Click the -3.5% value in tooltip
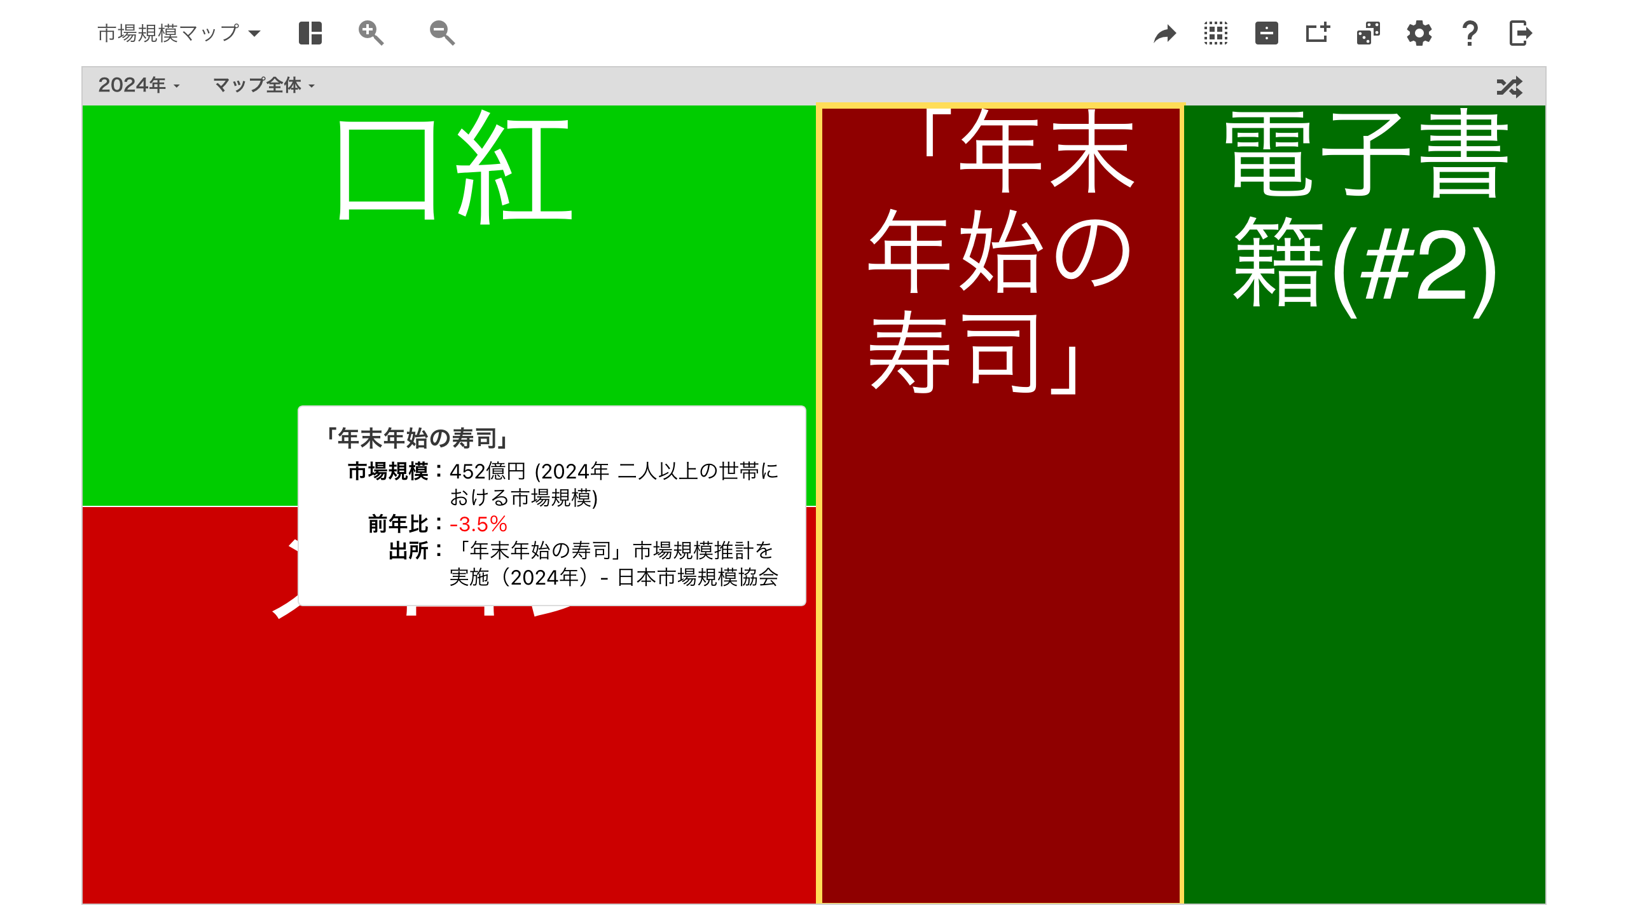1628x915 pixels. pos(478,524)
